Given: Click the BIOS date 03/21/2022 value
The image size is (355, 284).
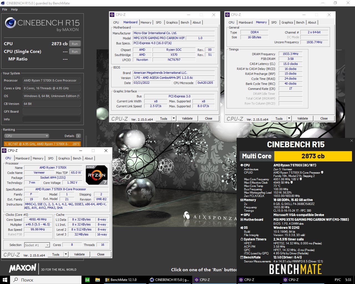Looking at the screenshot, I should coord(152,83).
